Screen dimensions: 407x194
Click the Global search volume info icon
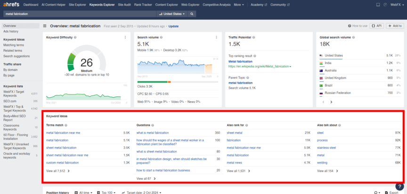(353, 38)
